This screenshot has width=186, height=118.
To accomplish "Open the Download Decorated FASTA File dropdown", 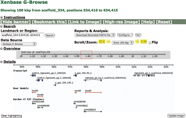I will coord(95,35).
